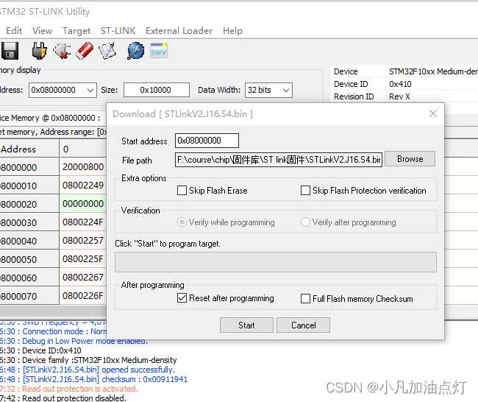This screenshot has height=402, width=478.
Task: Open the Data Width 32 bits dropdown
Action: tap(285, 90)
